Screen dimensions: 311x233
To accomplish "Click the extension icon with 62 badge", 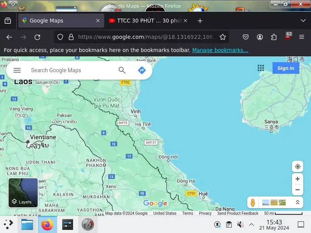I will (288, 36).
